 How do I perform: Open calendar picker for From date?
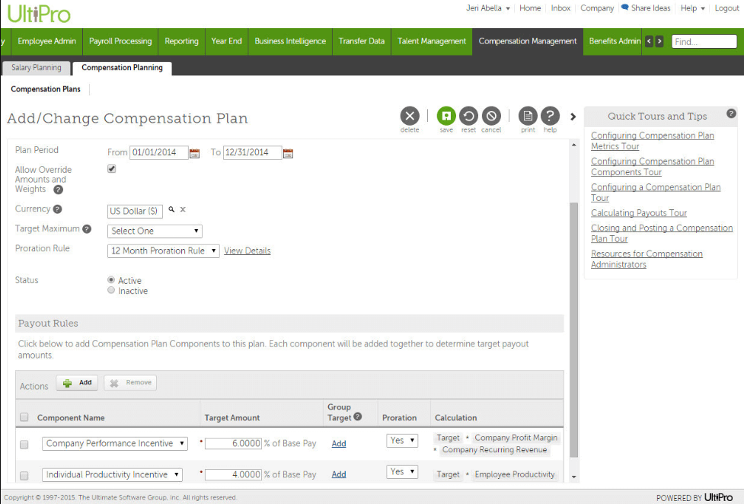194,153
